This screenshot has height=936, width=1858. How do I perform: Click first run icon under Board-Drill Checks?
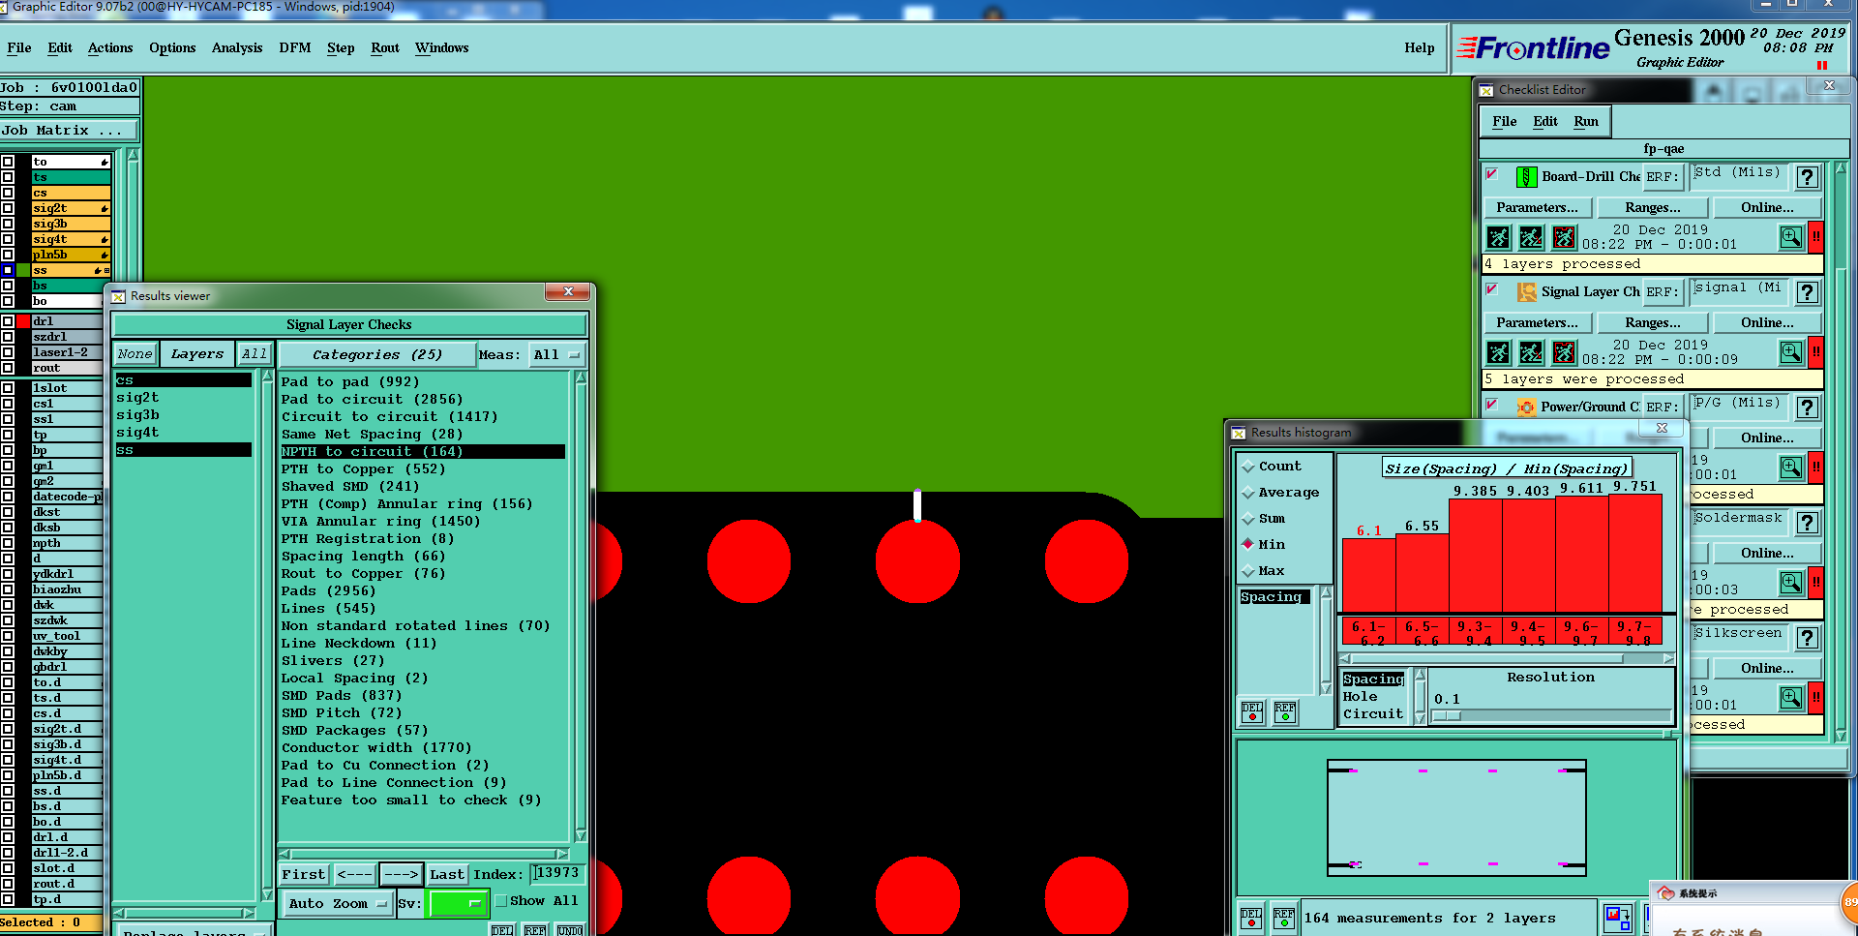(x=1498, y=237)
